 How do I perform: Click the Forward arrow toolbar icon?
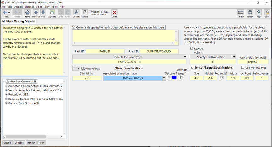pos(15,13)
